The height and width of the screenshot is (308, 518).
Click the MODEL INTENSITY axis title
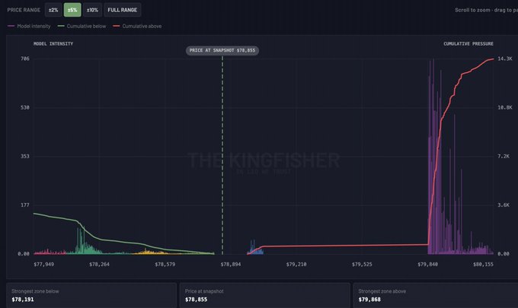tap(53, 43)
